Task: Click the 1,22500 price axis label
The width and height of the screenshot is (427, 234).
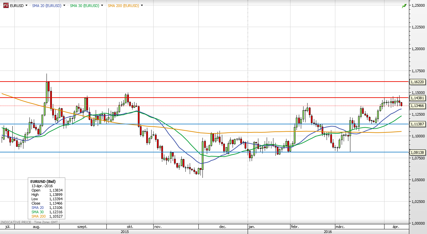Action: tap(418, 27)
